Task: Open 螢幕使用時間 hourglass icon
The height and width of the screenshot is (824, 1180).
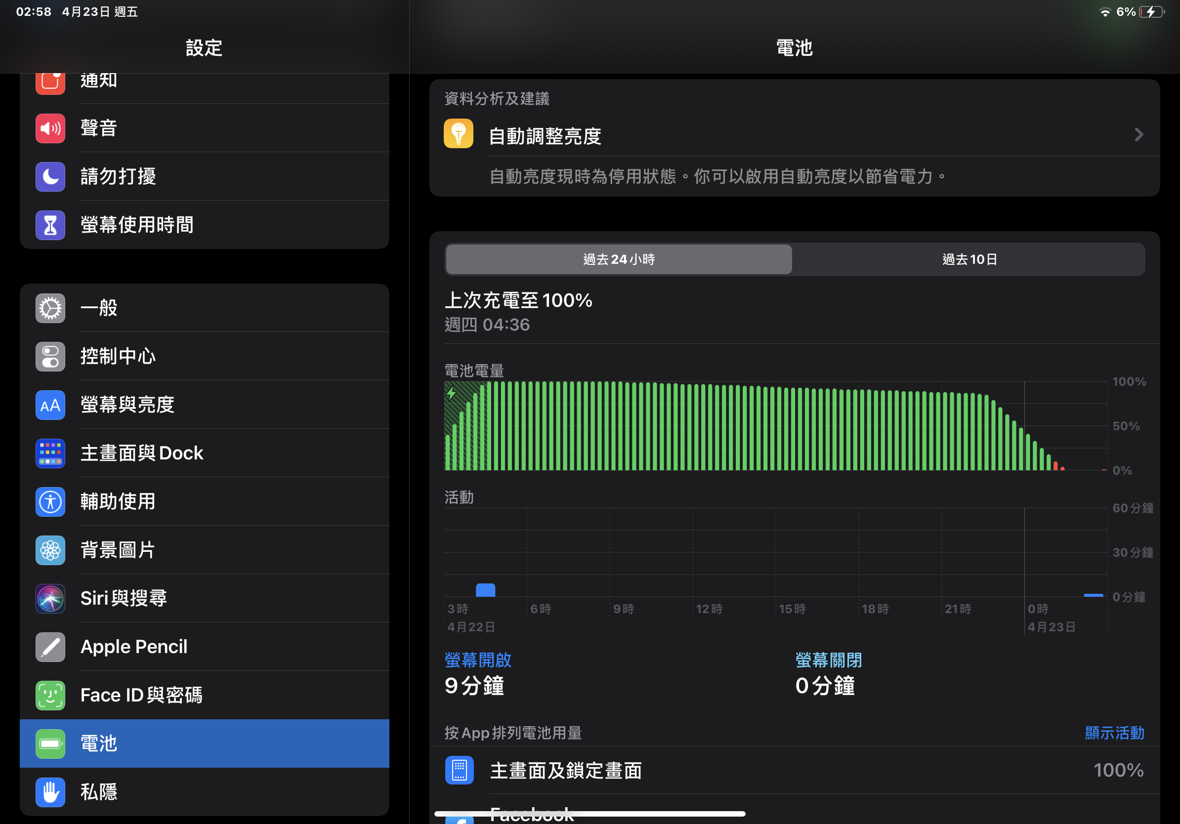Action: (50, 225)
